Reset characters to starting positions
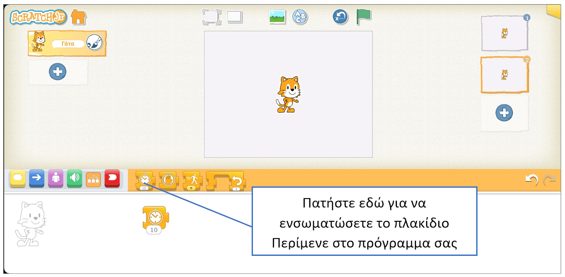Screen dimensions: 565x277 click(340, 17)
